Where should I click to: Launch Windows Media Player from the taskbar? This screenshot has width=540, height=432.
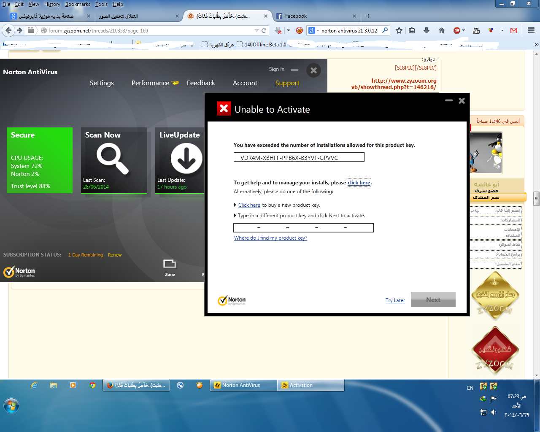pos(73,385)
